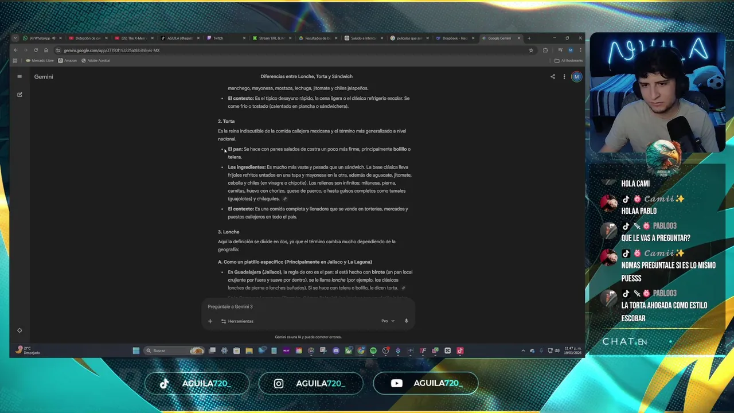The height and width of the screenshot is (413, 734).
Task: Reload the page in Chrome
Action: 36,50
